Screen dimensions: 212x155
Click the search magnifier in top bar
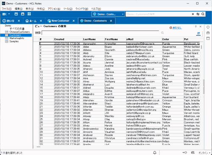203,14
